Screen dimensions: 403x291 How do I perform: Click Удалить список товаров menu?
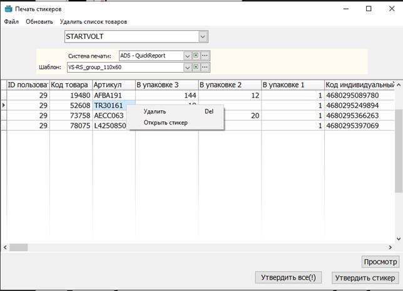[93, 22]
